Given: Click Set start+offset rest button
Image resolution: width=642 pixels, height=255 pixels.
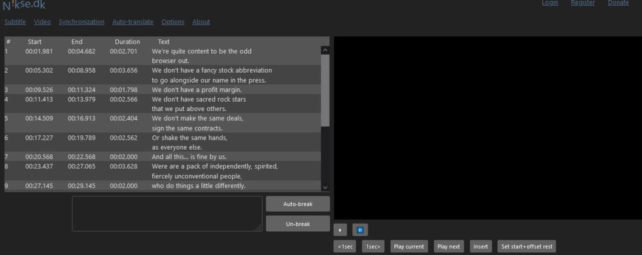Looking at the screenshot, I should (527, 246).
